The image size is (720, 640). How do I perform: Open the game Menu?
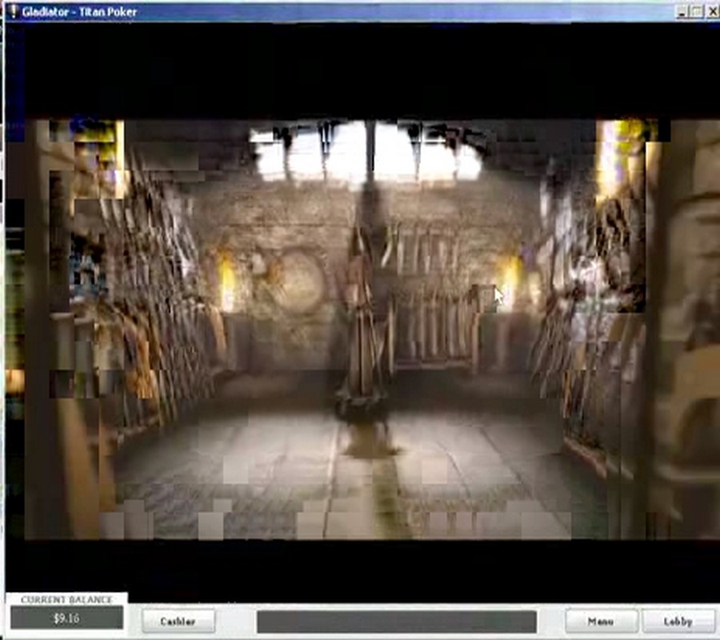(601, 622)
